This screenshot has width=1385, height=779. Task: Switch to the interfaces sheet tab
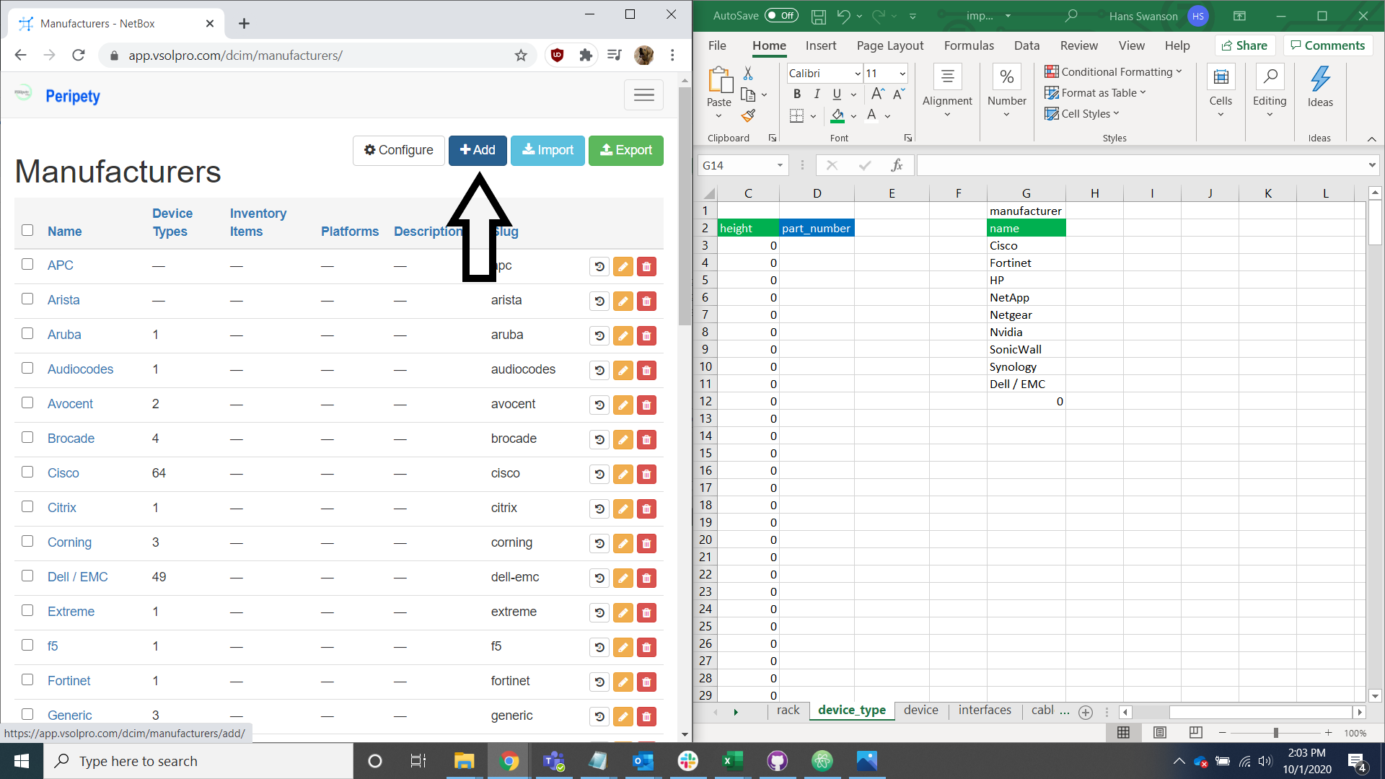pyautogui.click(x=985, y=710)
